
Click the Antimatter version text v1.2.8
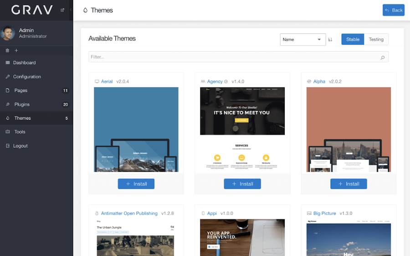pyautogui.click(x=168, y=213)
